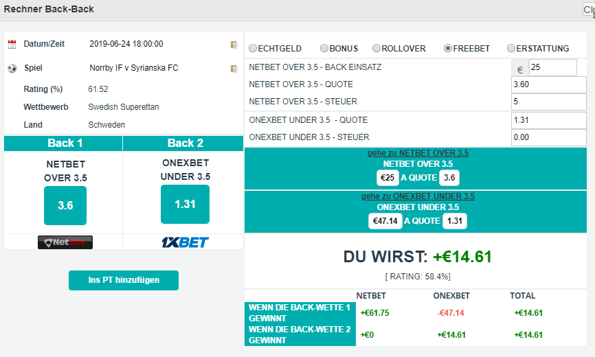Click the calendar icon beside Datum/Zeit
This screenshot has height=357, width=595.
click(x=12, y=45)
